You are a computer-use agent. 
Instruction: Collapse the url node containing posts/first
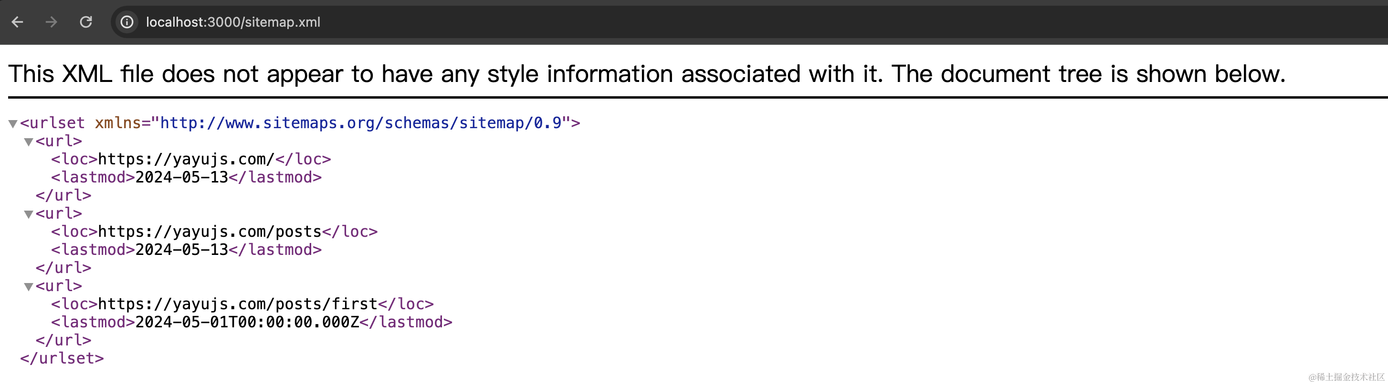tap(29, 286)
